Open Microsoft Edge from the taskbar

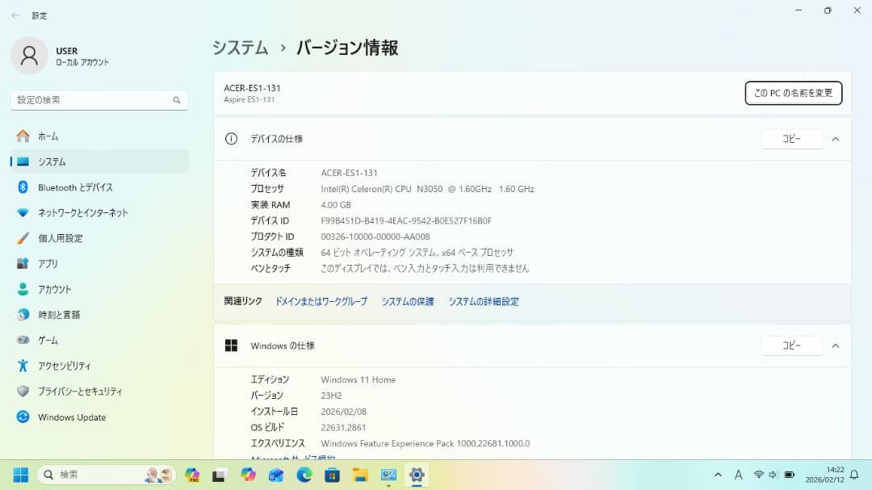coord(304,475)
